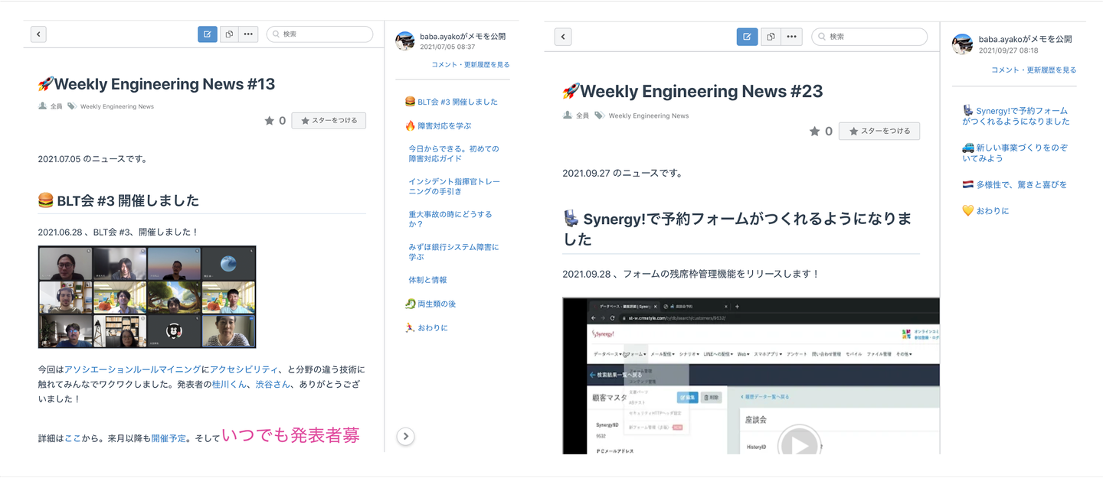View comment and update history for #23
1103x478 pixels.
(1033, 70)
